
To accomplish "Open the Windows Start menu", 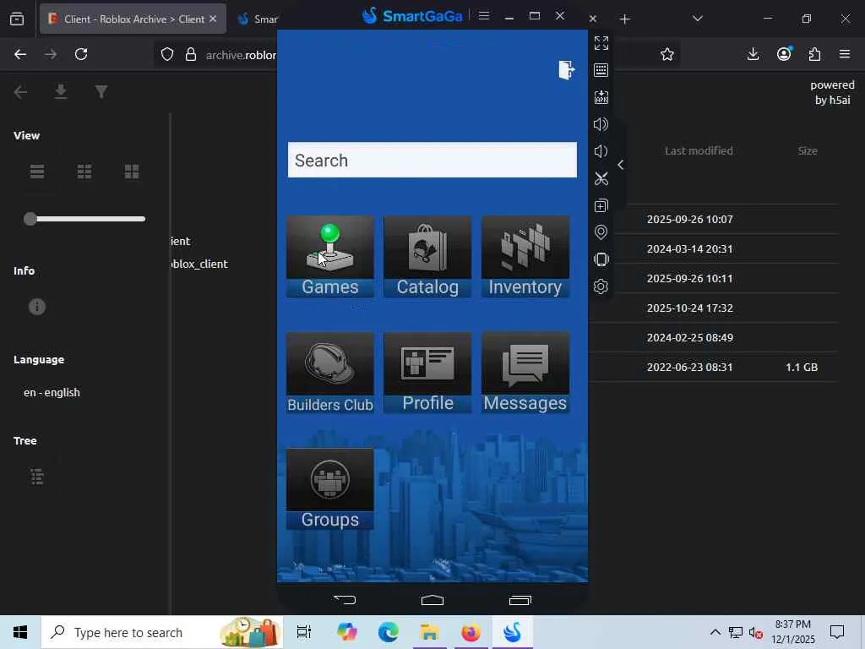I will (x=20, y=632).
